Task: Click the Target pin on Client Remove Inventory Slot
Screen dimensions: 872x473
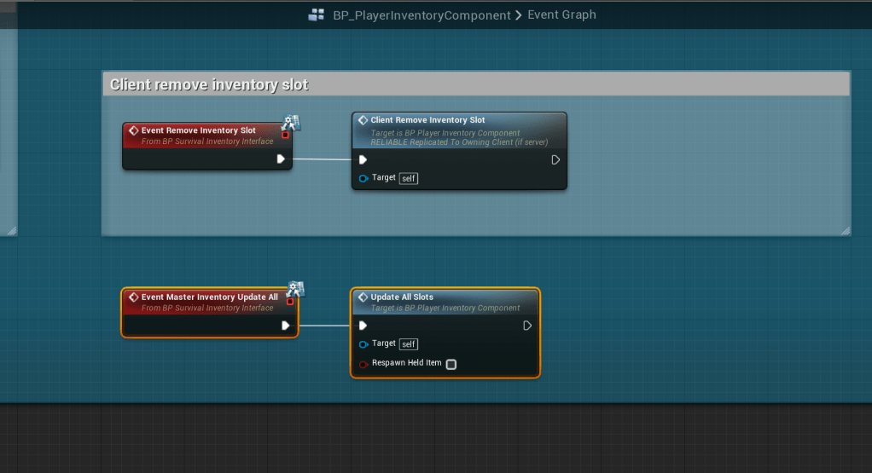Action: click(363, 178)
